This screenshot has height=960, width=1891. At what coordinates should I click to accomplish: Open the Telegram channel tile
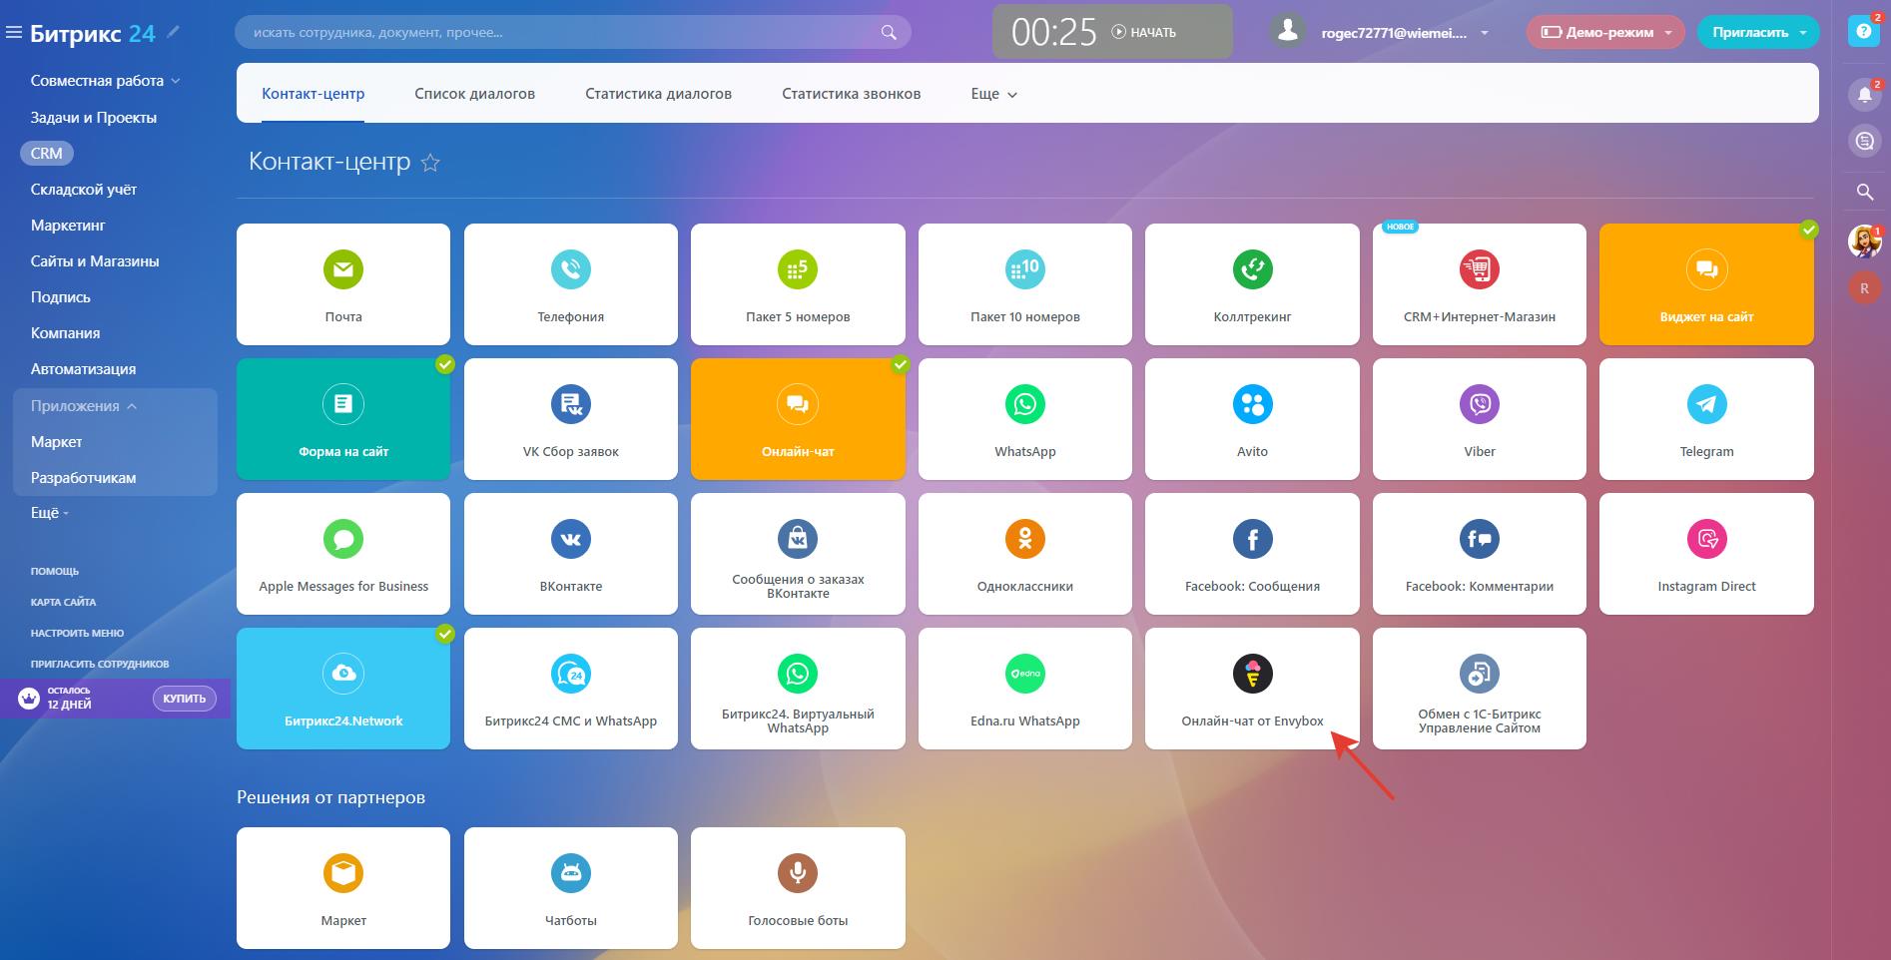(1706, 419)
